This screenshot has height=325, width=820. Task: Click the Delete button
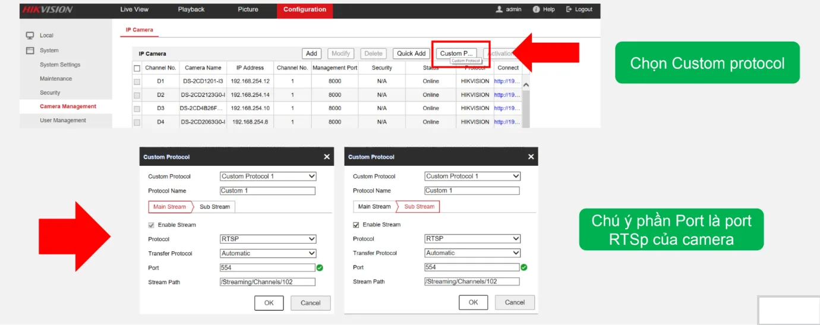(x=373, y=53)
